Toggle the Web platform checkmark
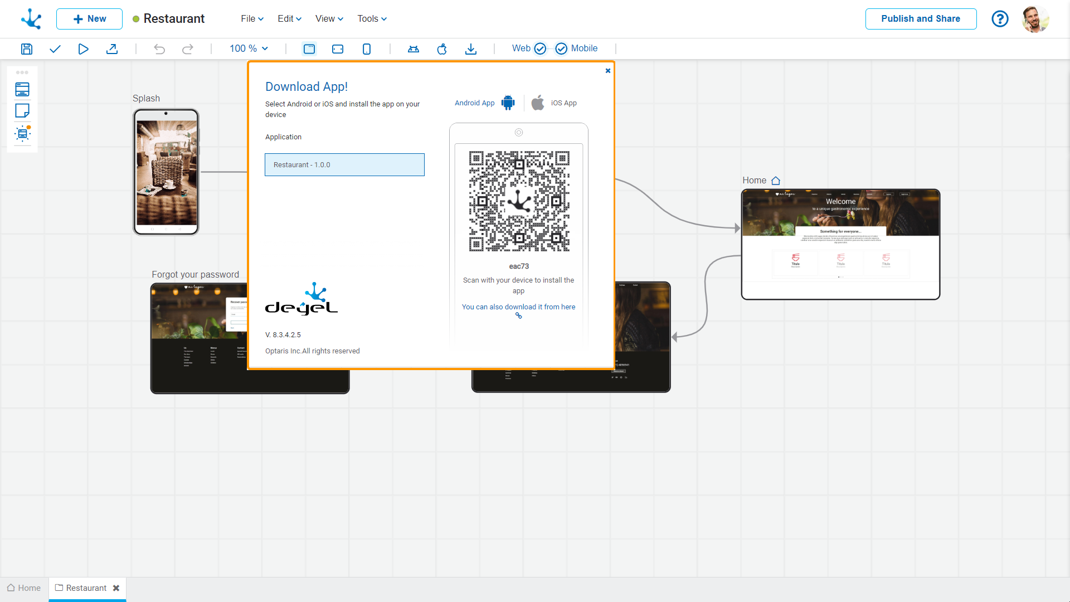Viewport: 1070px width, 602px height. pyautogui.click(x=540, y=48)
